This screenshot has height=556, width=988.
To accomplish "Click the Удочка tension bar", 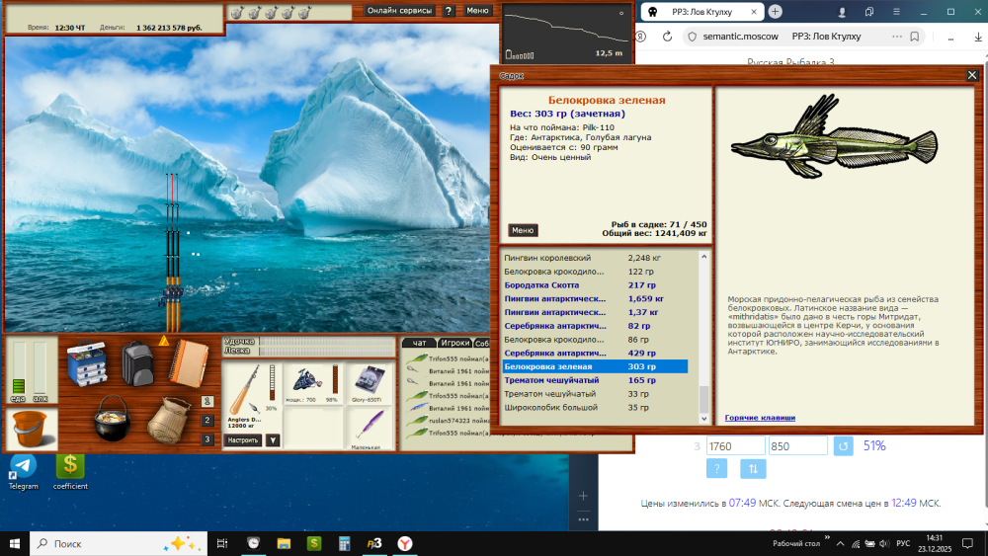I will coord(327,342).
